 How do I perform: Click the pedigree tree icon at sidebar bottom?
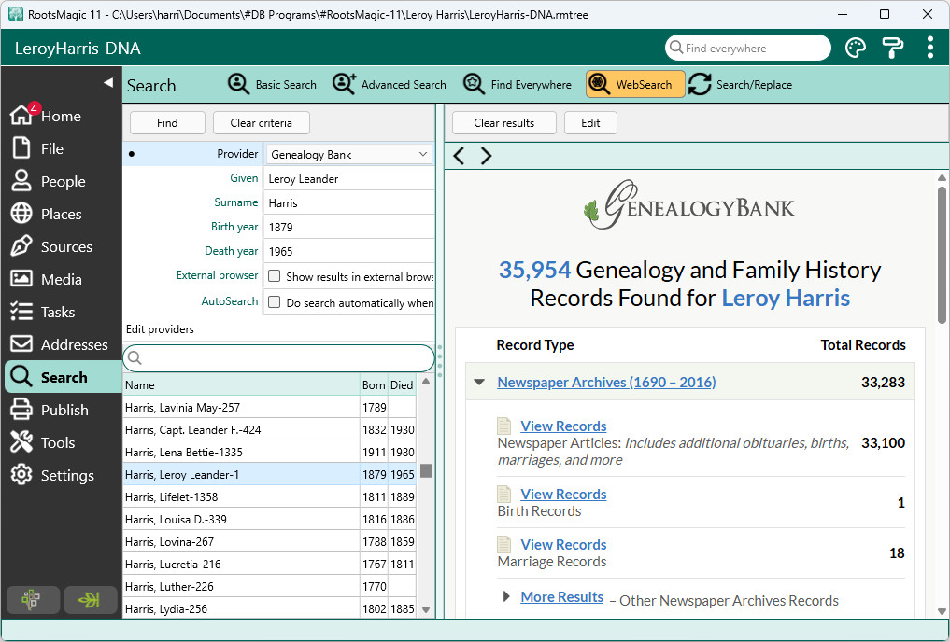pyautogui.click(x=33, y=600)
